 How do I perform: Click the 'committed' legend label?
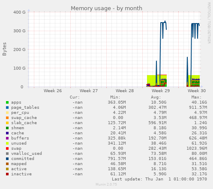23,159
